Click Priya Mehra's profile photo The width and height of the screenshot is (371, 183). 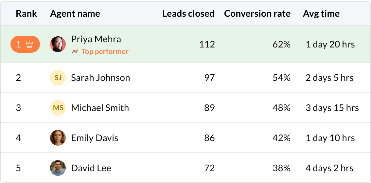[58, 44]
